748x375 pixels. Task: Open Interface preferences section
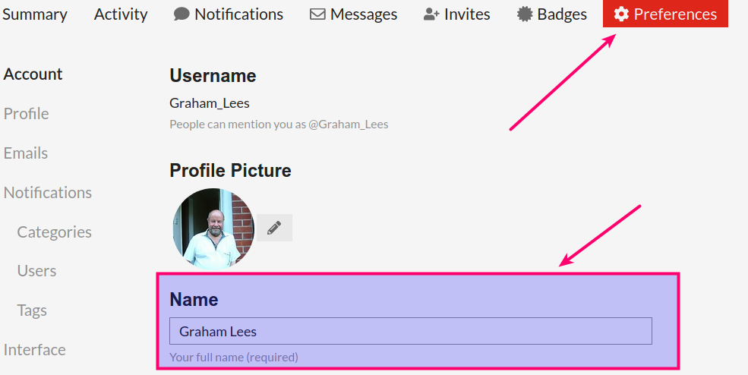click(x=34, y=350)
